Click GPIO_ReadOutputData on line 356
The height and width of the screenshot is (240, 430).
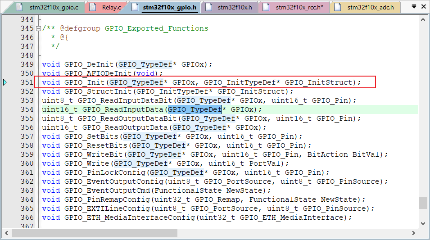125,127
